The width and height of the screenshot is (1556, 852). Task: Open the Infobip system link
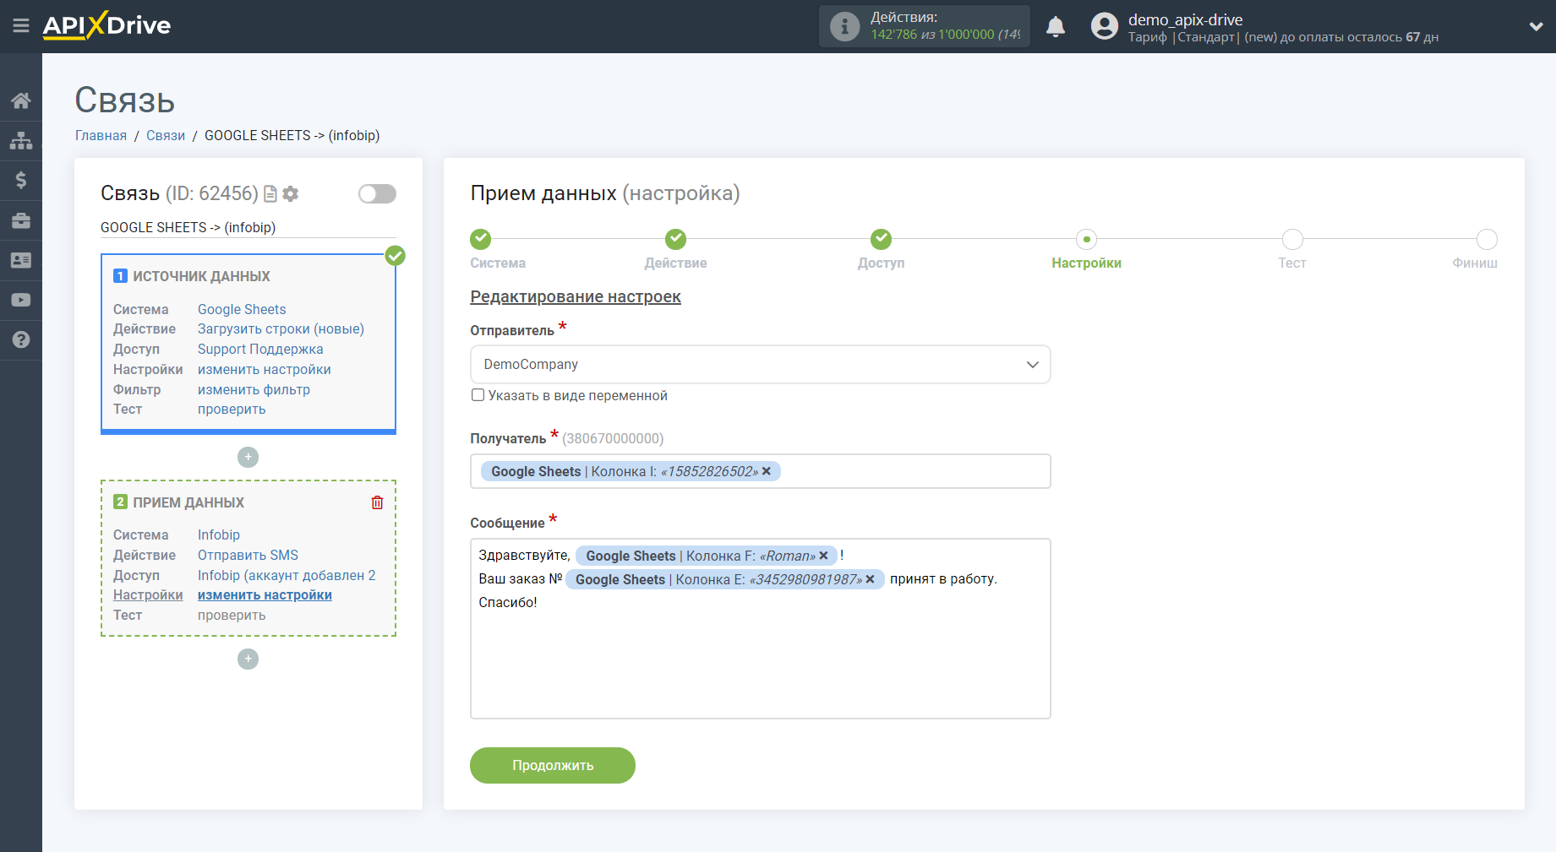click(219, 535)
